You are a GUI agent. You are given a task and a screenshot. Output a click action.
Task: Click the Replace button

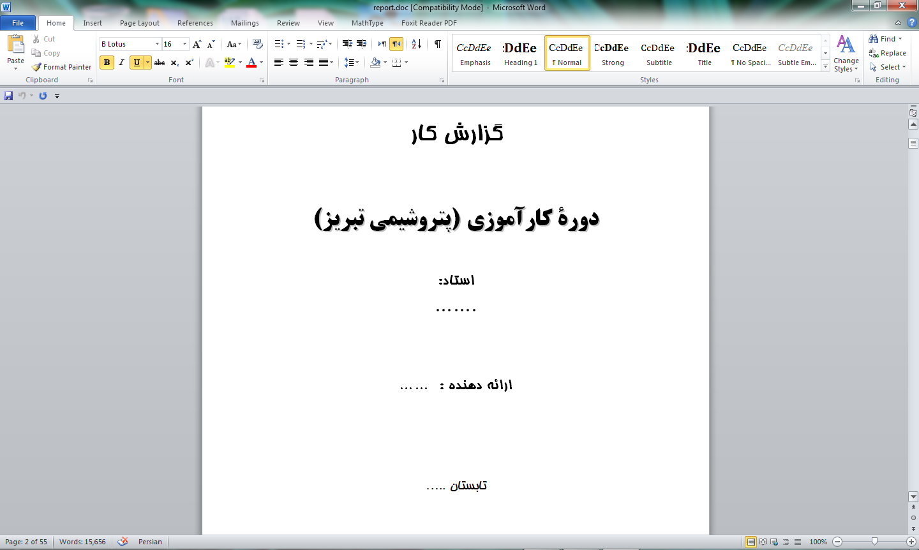pyautogui.click(x=888, y=53)
